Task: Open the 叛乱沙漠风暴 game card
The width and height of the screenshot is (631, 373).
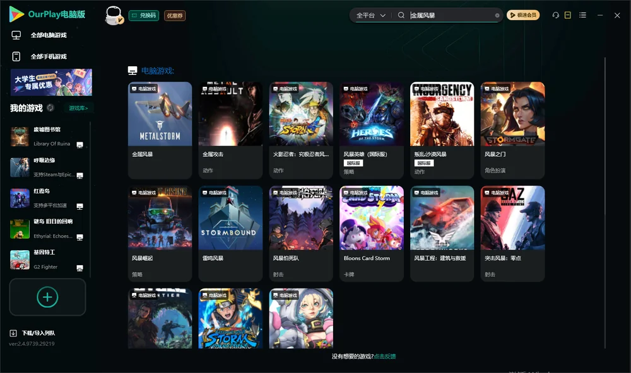Action: (x=442, y=130)
